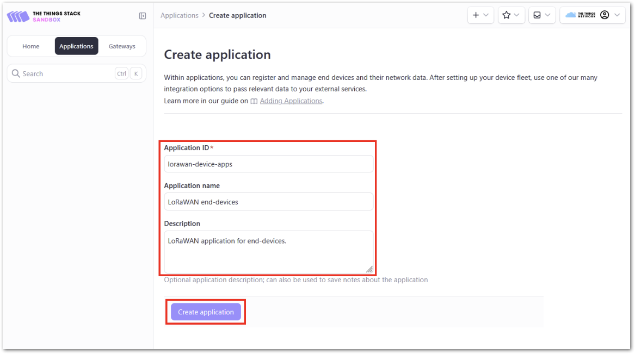The width and height of the screenshot is (635, 354).
Task: Expand the chevron next to the plus button
Action: coord(486,15)
